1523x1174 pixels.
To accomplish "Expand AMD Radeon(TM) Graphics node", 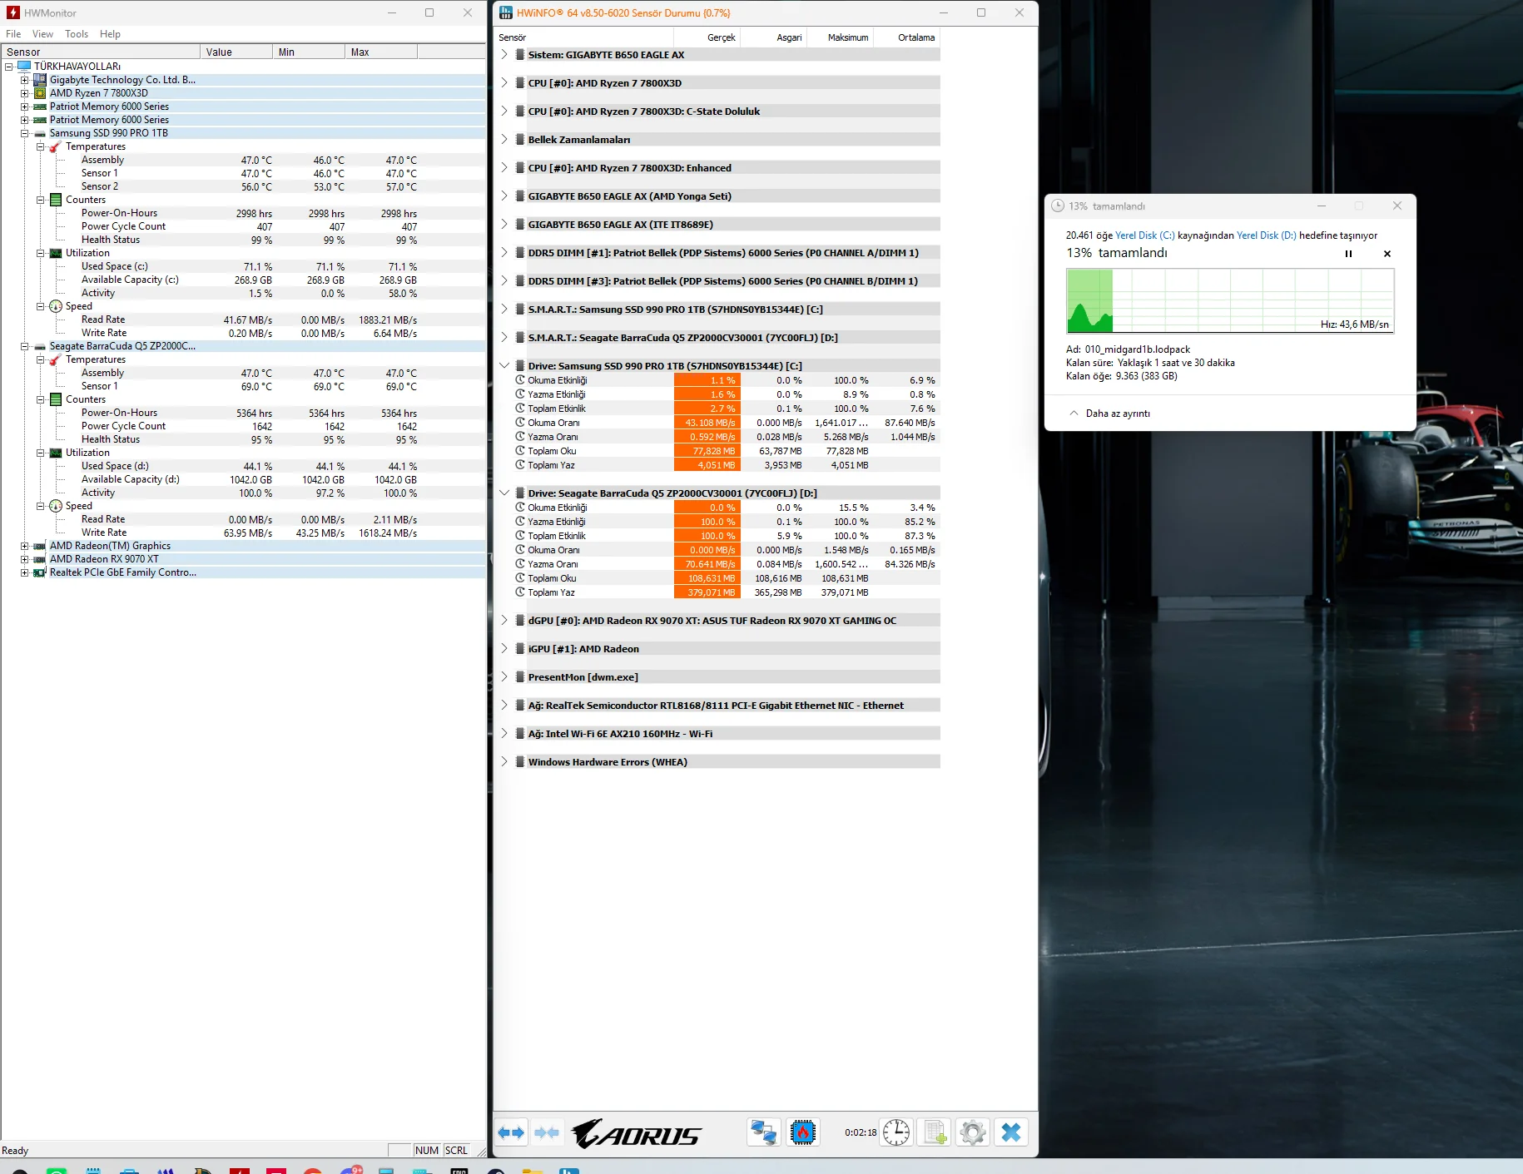I will pyautogui.click(x=25, y=546).
